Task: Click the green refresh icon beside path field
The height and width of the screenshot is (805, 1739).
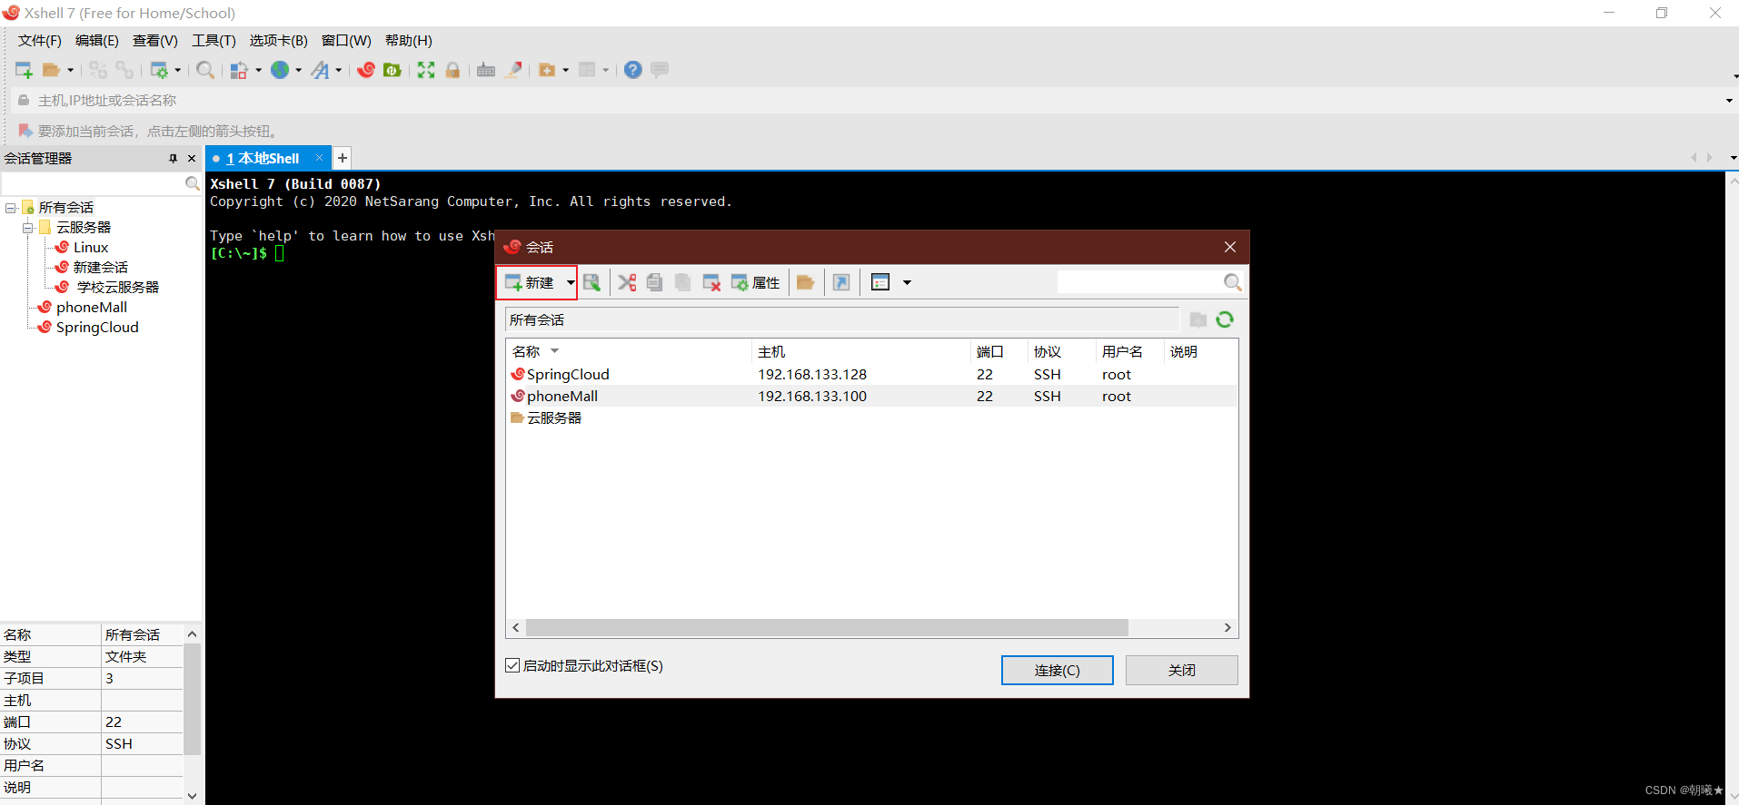Action: [1225, 319]
